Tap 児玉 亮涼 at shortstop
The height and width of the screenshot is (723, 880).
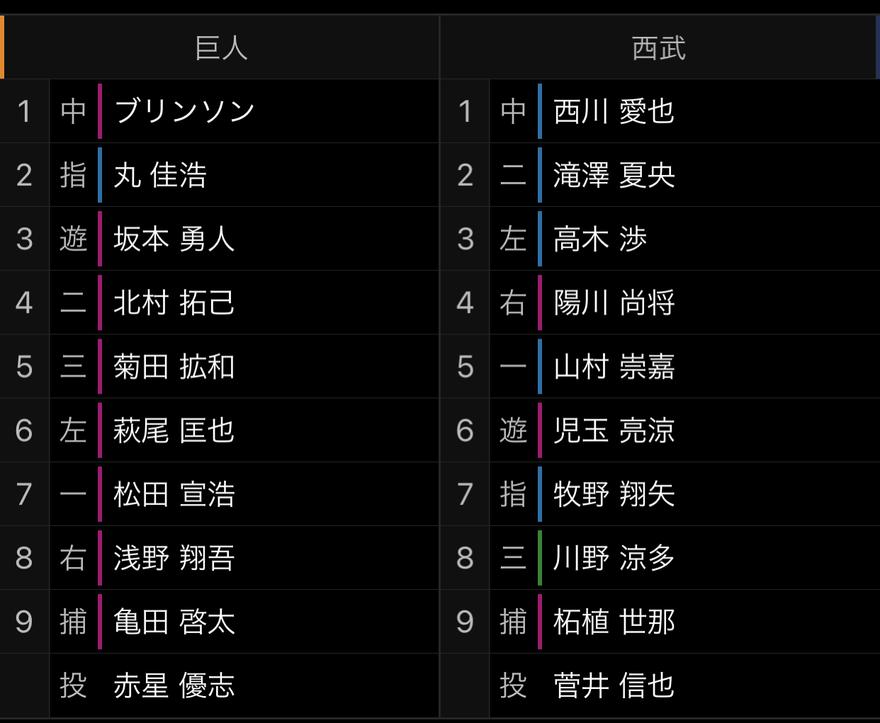(x=614, y=431)
